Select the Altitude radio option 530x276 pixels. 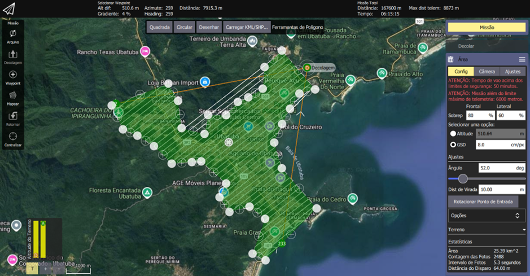(453, 134)
